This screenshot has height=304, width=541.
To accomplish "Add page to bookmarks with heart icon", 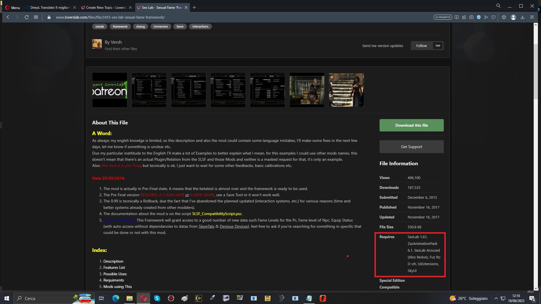I will (x=493, y=17).
